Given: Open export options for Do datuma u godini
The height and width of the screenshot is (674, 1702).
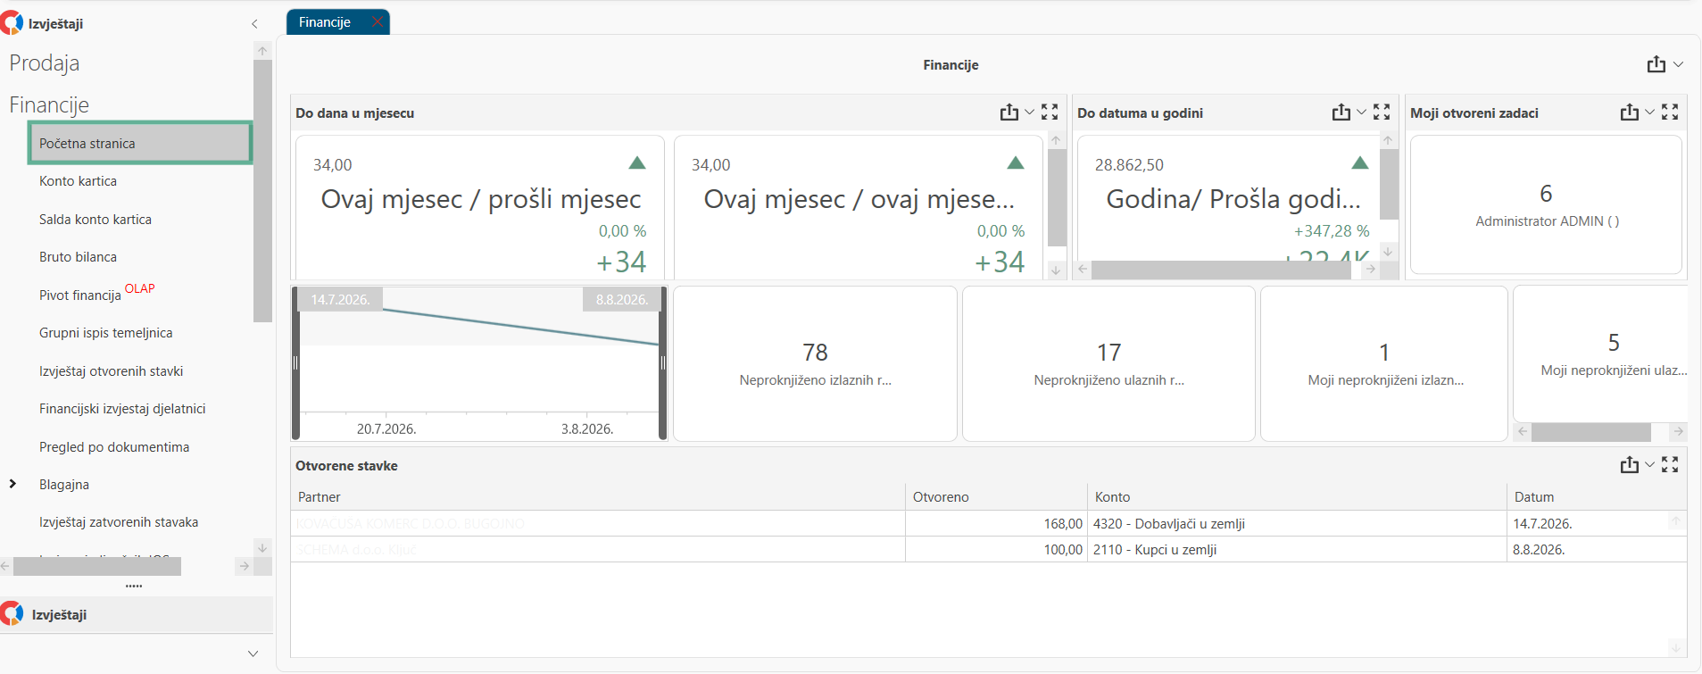Looking at the screenshot, I should [1361, 112].
